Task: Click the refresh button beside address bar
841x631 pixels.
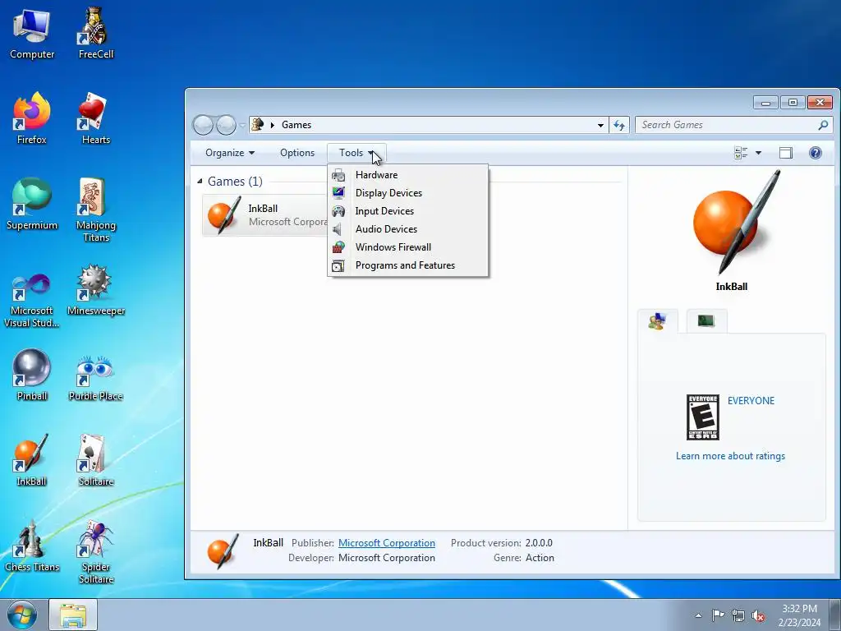Action: (x=619, y=125)
